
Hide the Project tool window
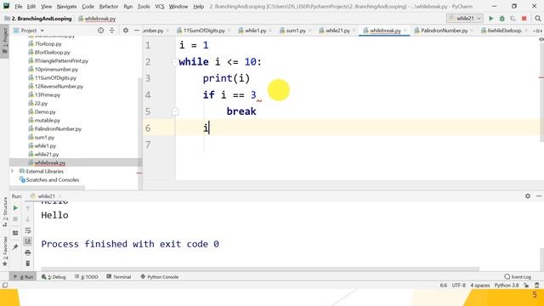(137, 31)
